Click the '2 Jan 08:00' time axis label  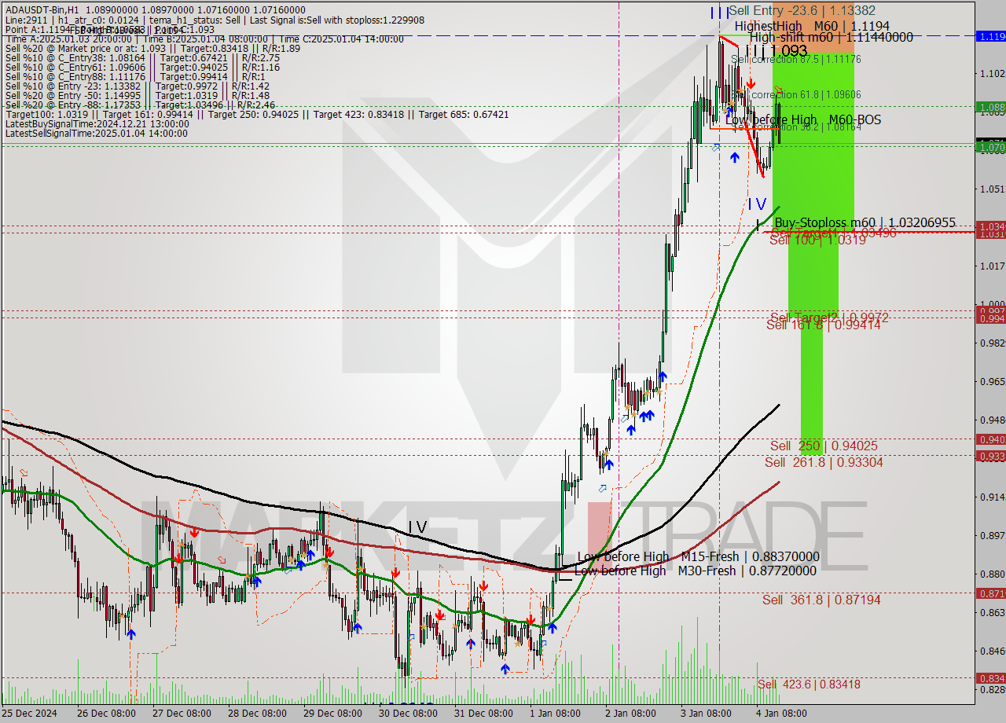click(x=630, y=714)
